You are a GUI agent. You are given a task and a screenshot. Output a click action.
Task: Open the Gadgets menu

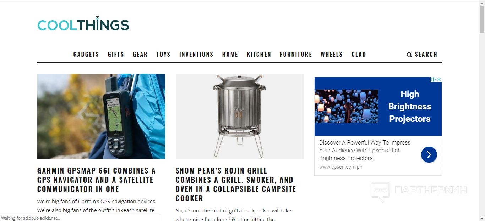(86, 54)
